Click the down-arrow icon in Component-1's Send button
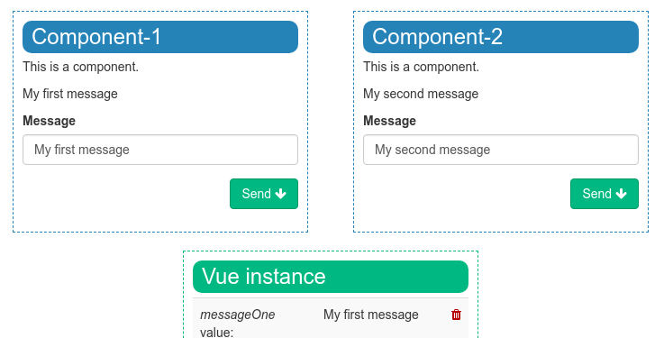This screenshot has height=338, width=664. [x=280, y=194]
